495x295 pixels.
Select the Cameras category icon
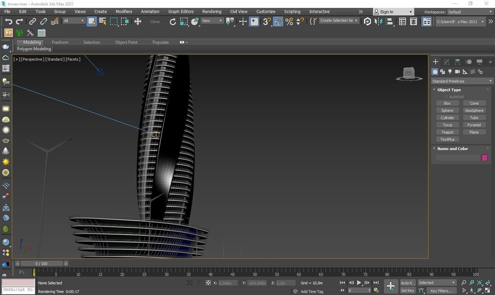458,72
